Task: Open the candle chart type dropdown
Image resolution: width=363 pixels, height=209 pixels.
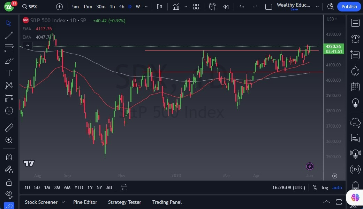Action: [186, 6]
